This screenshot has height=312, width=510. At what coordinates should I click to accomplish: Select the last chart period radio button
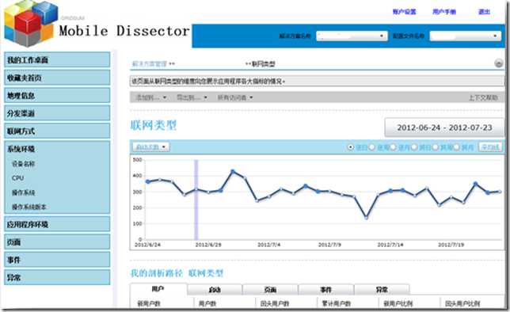pyautogui.click(x=456, y=147)
